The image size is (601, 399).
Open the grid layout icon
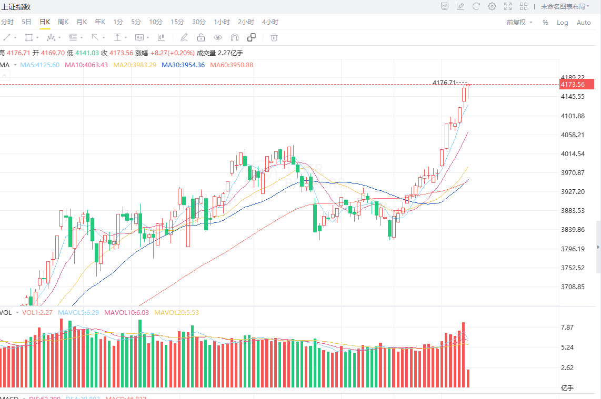point(524,6)
